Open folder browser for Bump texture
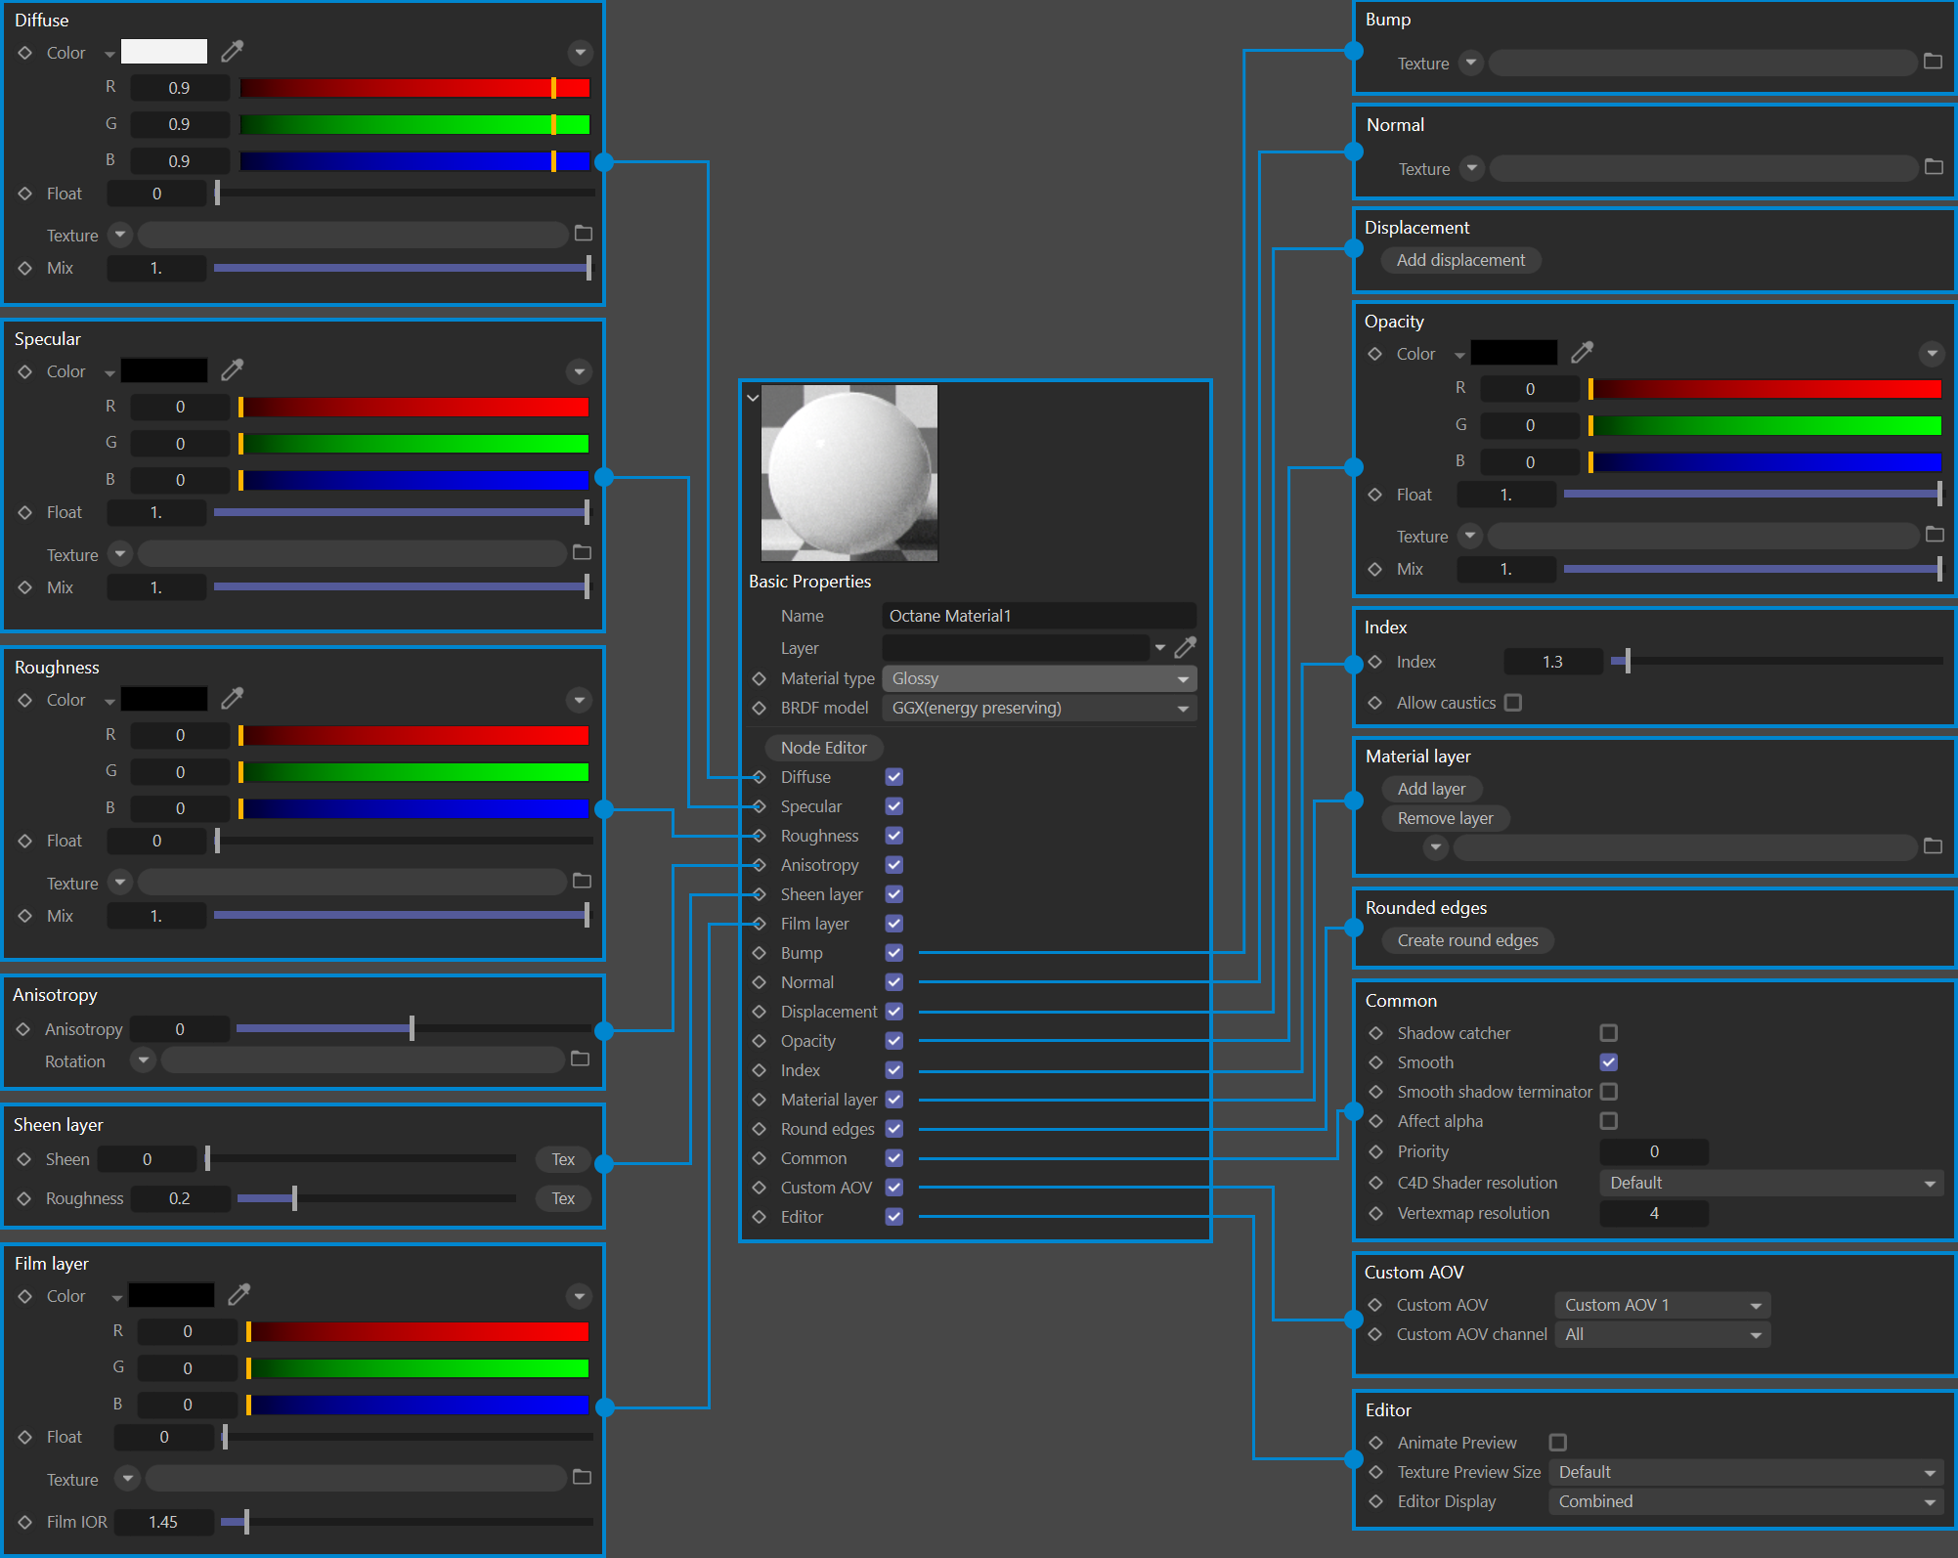Viewport: 1958px width, 1558px height. pos(1933,62)
